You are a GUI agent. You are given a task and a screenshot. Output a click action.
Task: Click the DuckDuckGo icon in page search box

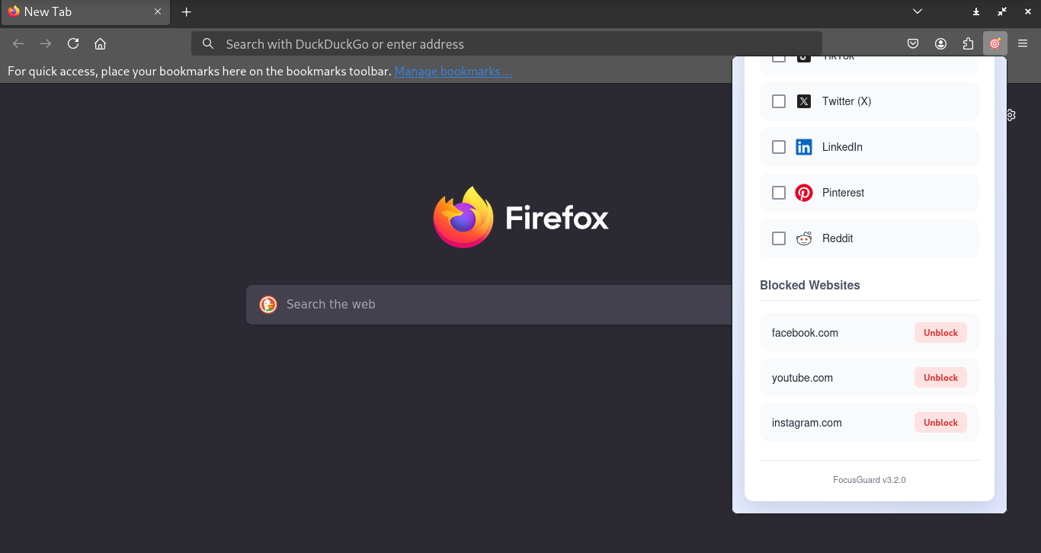[x=268, y=305]
